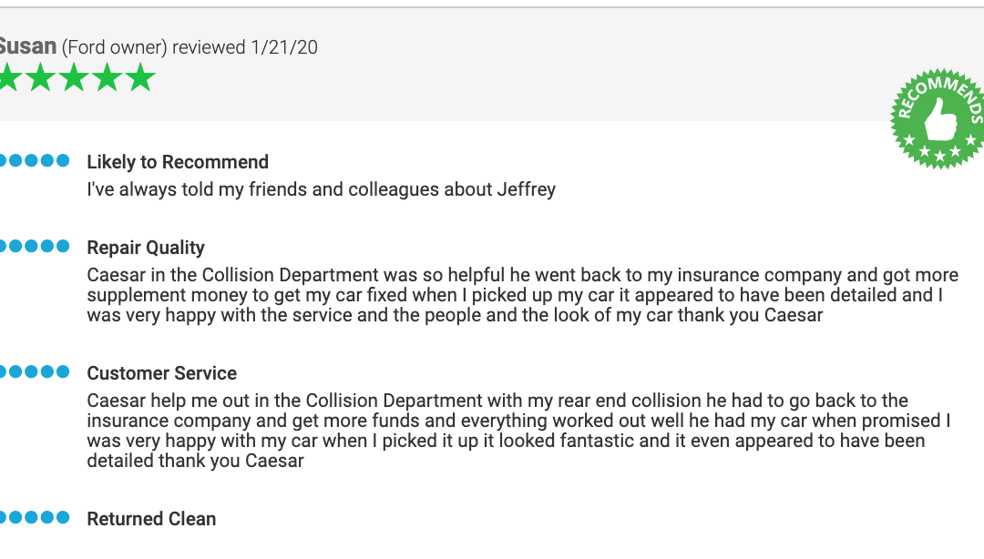The height and width of the screenshot is (559, 984).
Task: Click the Likely to Recommend heading
Action: 178,162
